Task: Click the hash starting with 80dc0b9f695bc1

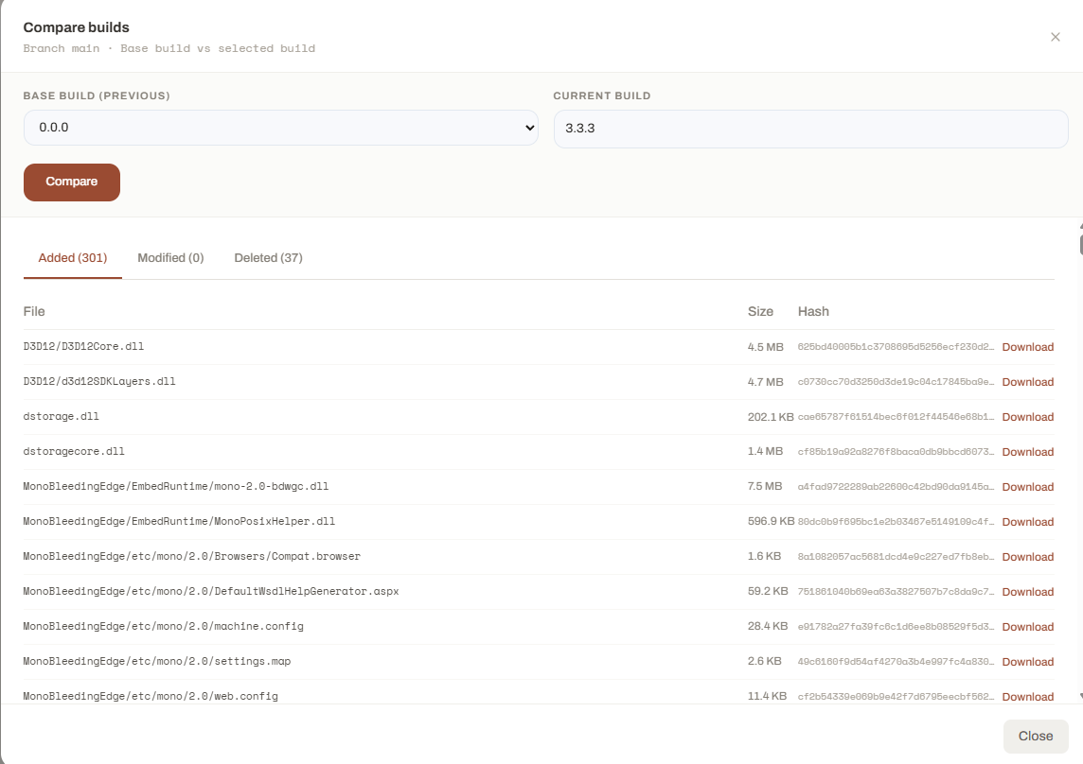Action: pos(896,522)
